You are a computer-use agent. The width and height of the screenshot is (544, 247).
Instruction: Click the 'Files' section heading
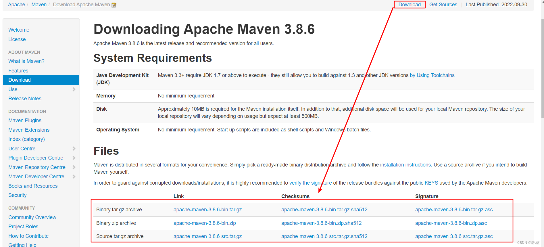pos(106,151)
